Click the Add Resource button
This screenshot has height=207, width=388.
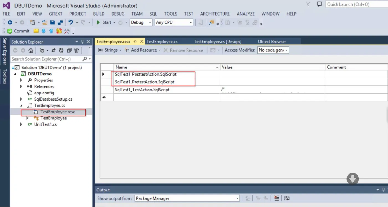coord(141,50)
